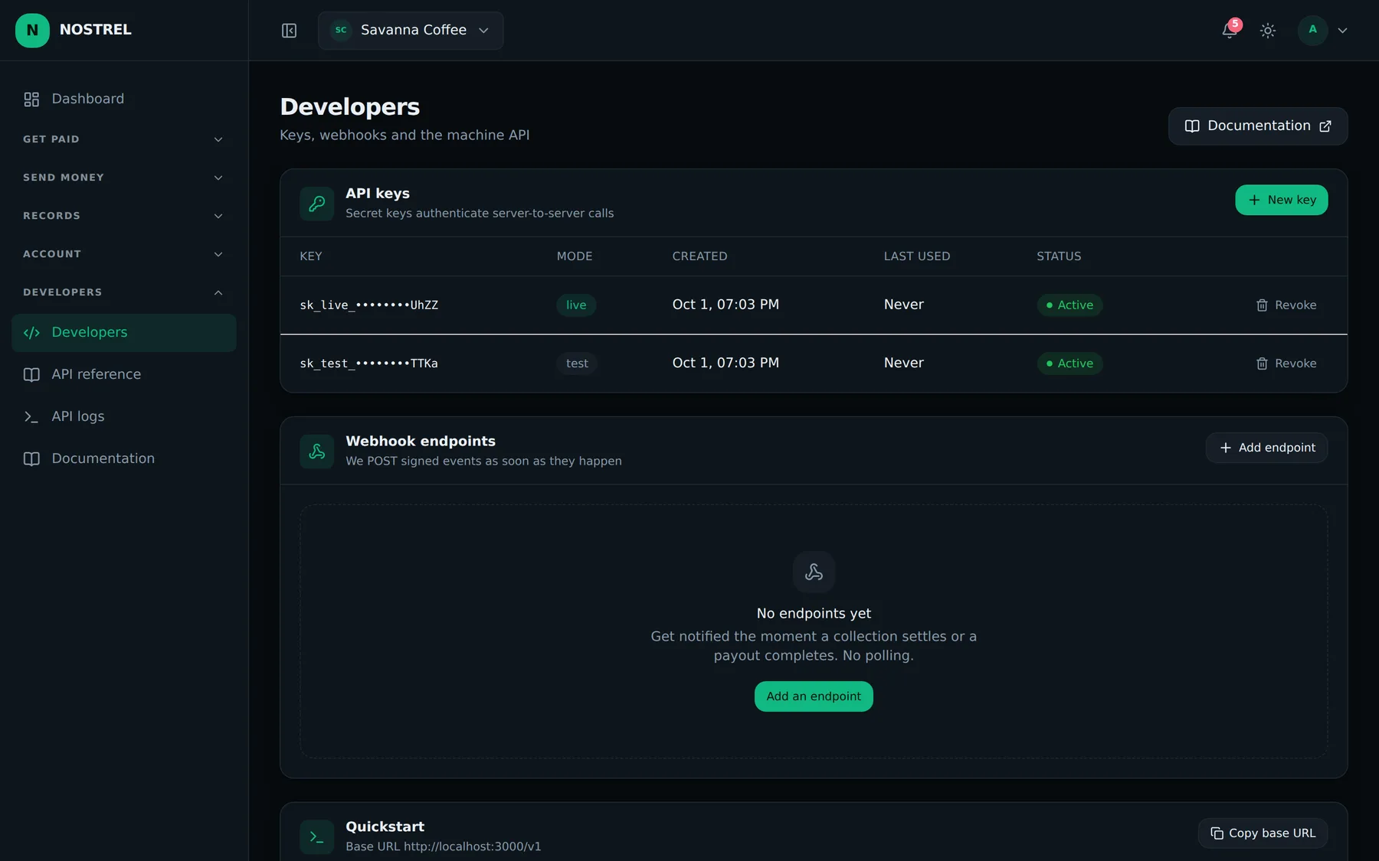This screenshot has height=861, width=1379.
Task: Click the MODE column header
Action: 575,256
